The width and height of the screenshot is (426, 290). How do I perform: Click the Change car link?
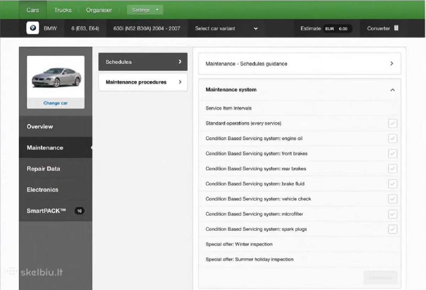pos(55,103)
